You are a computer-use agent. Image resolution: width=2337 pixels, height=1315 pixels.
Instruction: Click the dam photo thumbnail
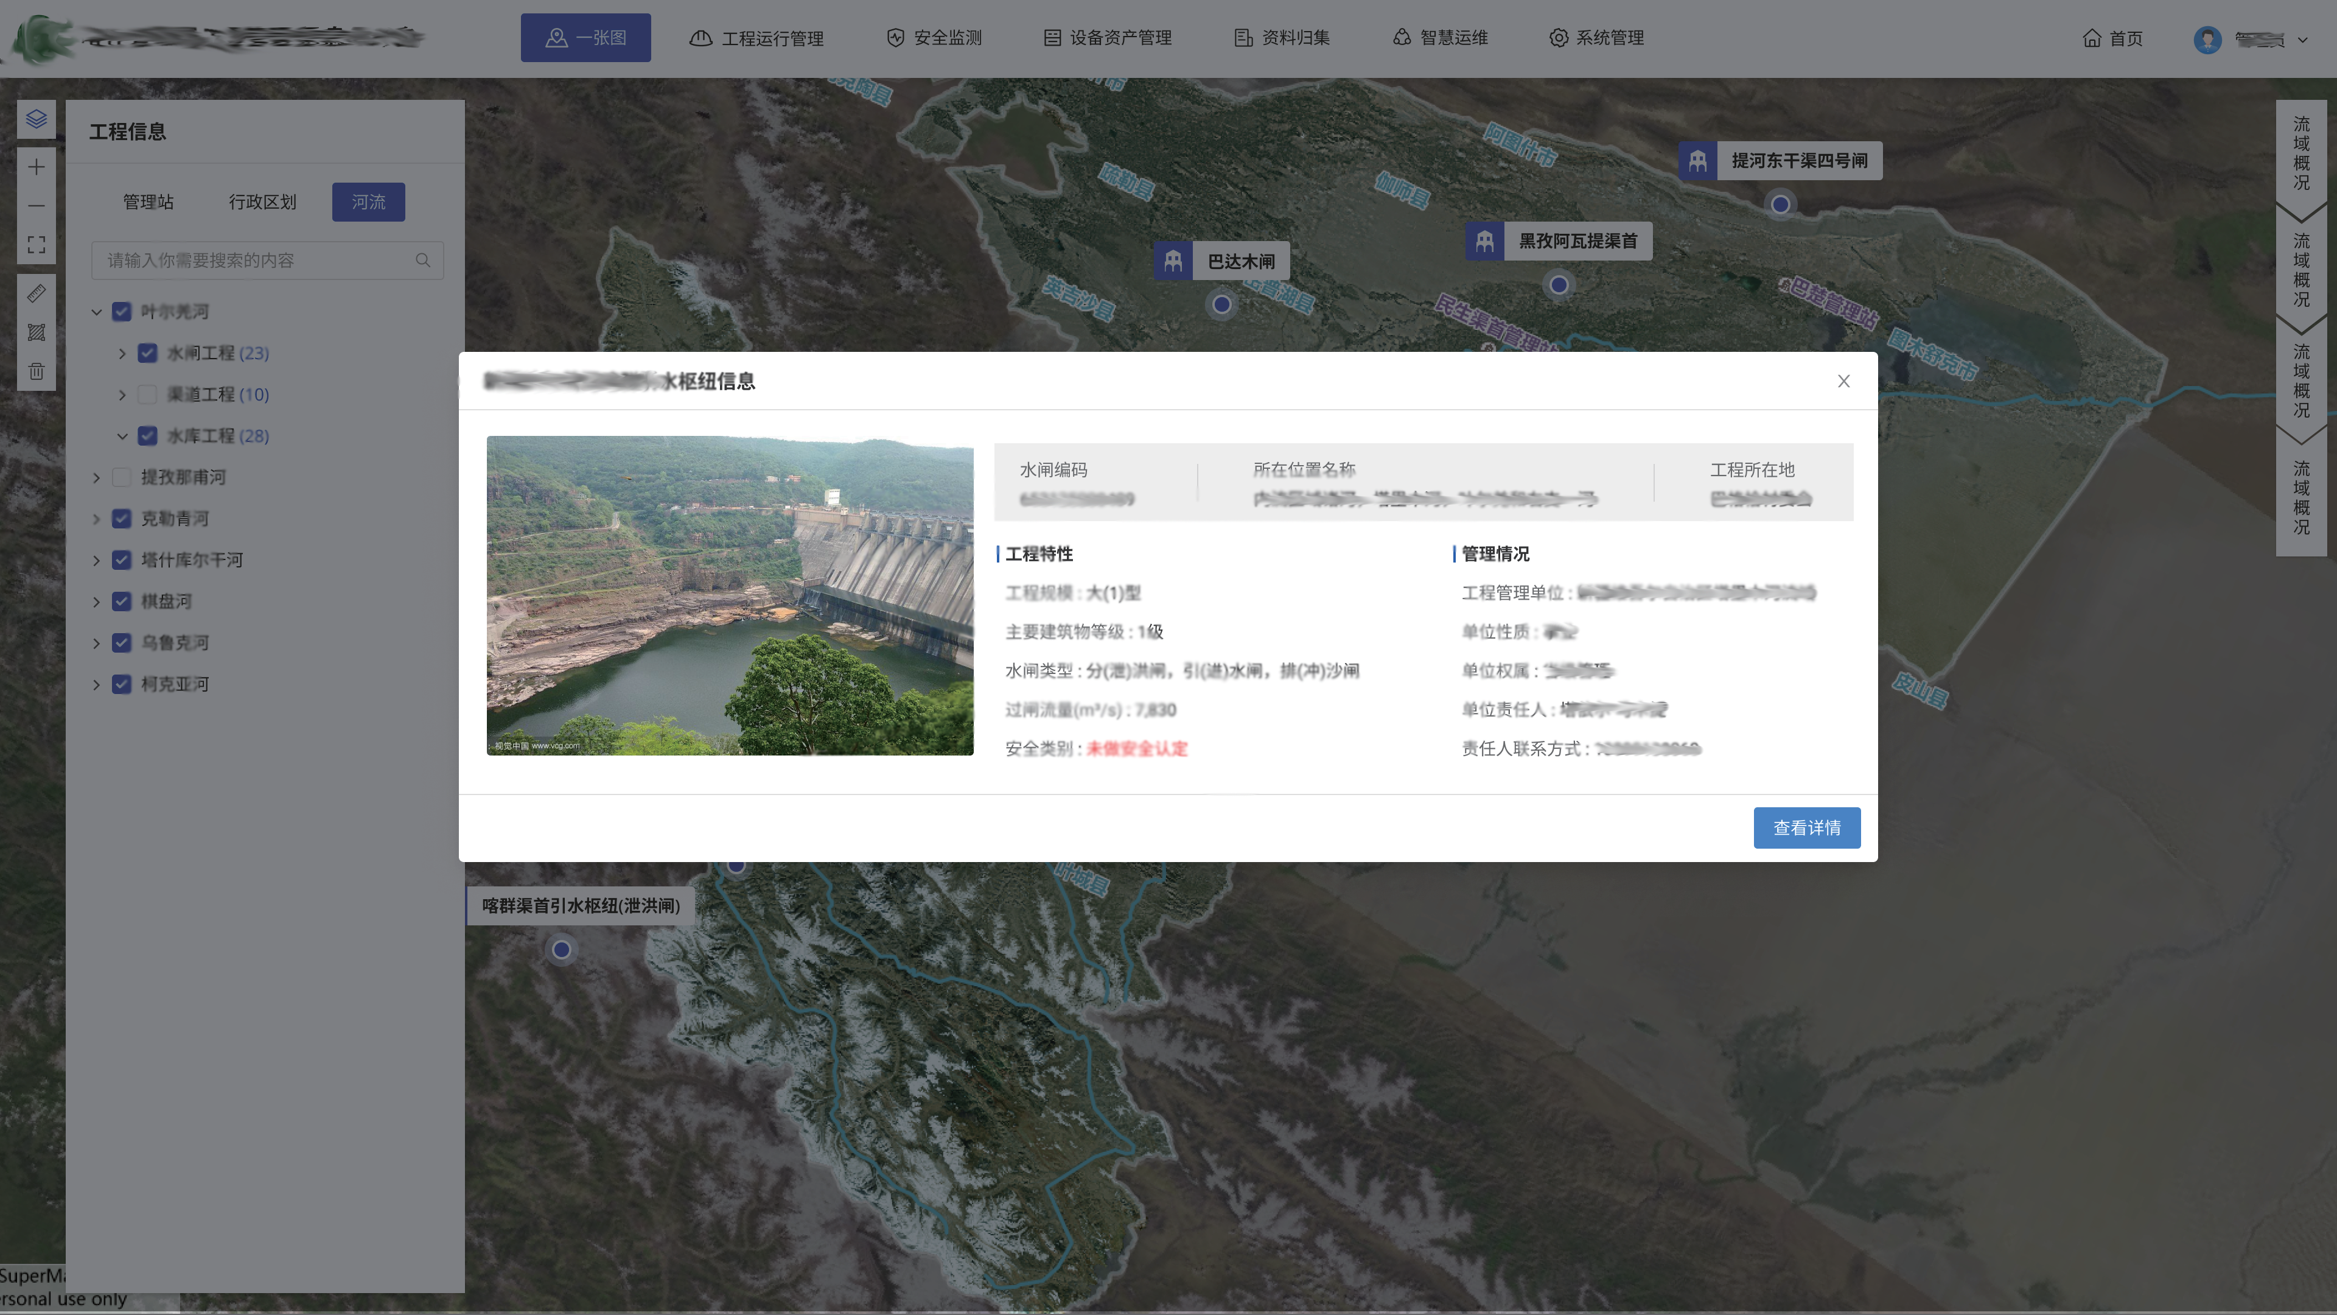(730, 595)
